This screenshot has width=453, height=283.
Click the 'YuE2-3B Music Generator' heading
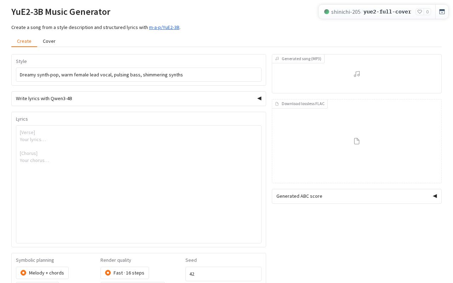pos(61,12)
